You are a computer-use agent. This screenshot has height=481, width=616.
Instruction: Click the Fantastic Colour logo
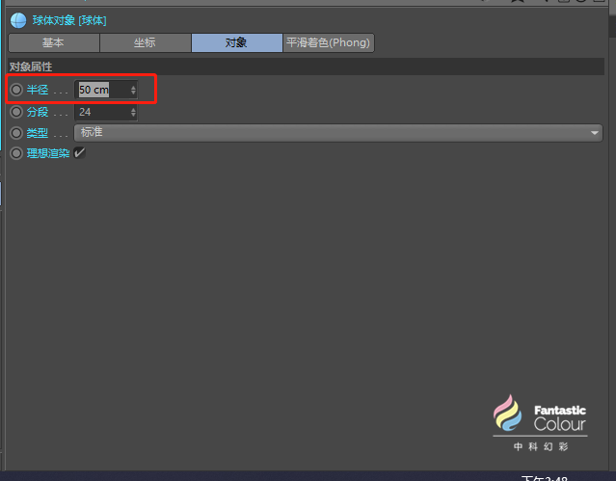[540, 422]
